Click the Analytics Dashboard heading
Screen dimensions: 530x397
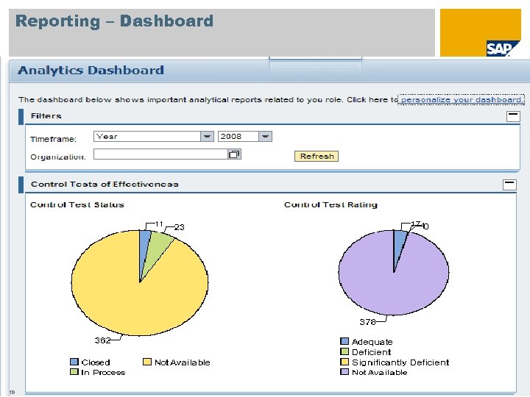(x=91, y=71)
